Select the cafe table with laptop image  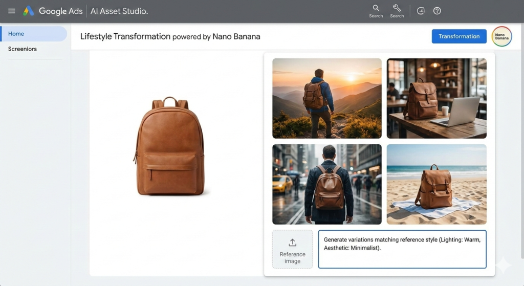pos(436,98)
